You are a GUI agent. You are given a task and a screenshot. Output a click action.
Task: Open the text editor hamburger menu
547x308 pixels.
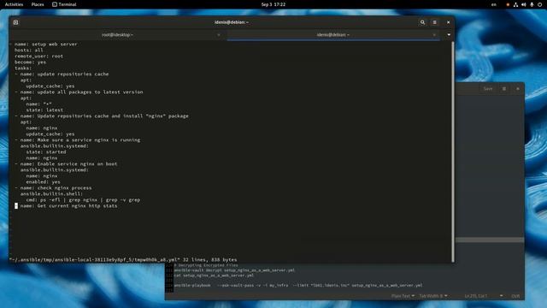[504, 89]
